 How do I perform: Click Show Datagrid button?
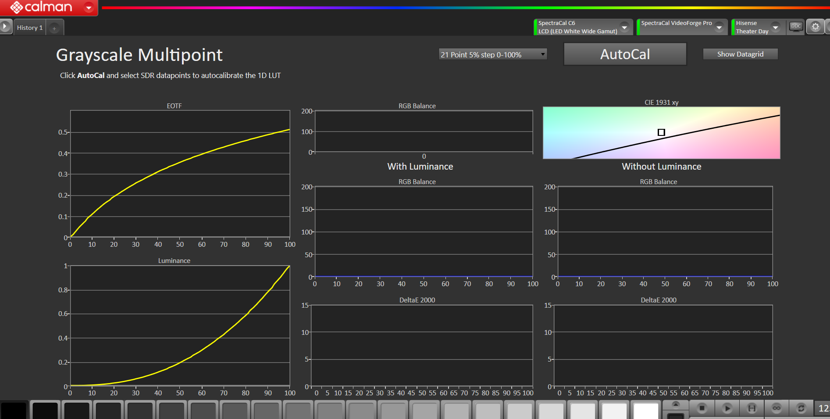coord(740,54)
